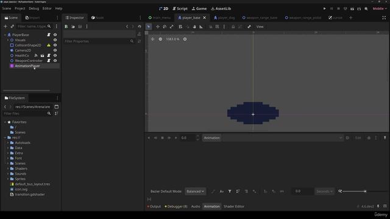Collapse the Favorites section

[x=5, y=122]
